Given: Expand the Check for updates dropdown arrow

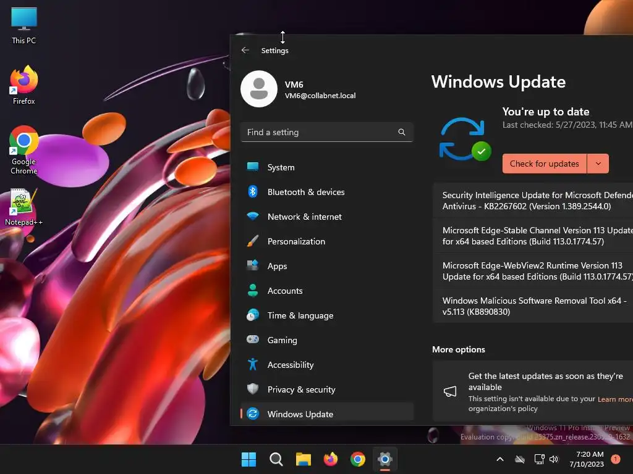Looking at the screenshot, I should point(598,164).
